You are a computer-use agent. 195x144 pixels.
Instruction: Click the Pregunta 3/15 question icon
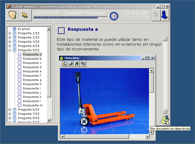pyautogui.click(x=15, y=42)
